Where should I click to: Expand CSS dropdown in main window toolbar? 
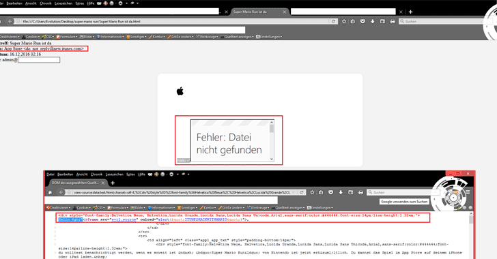48,37
